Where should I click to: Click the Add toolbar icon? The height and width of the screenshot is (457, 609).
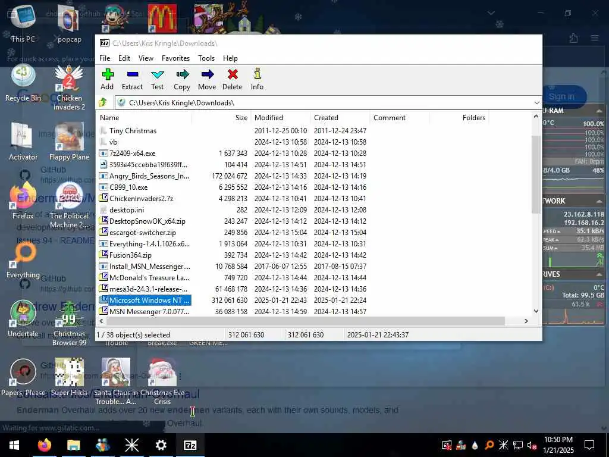pos(107,79)
